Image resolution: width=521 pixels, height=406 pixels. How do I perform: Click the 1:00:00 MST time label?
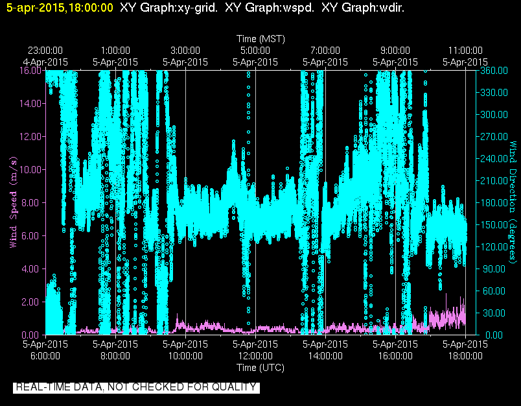pyautogui.click(x=115, y=51)
